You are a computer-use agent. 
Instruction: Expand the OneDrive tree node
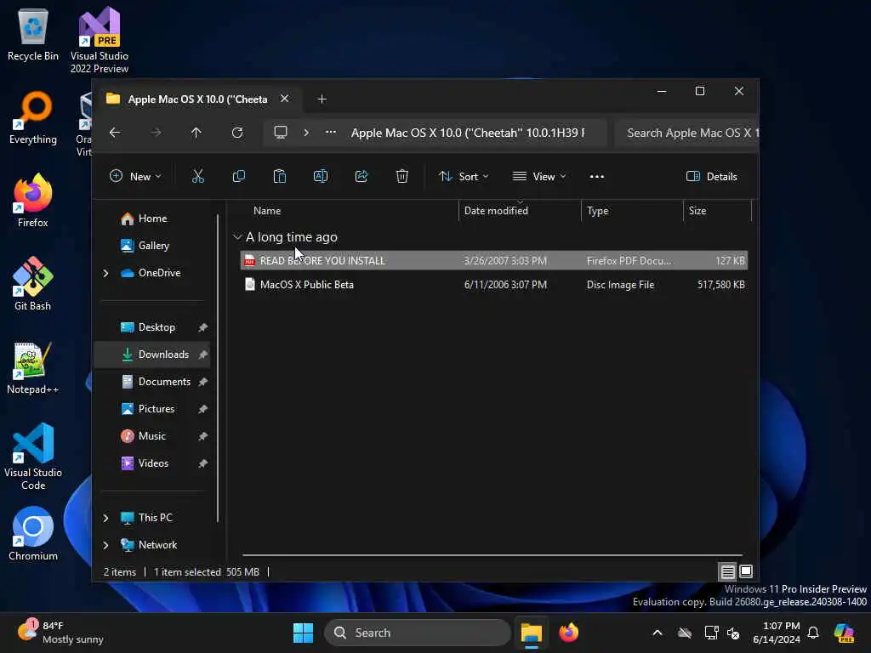coord(105,273)
